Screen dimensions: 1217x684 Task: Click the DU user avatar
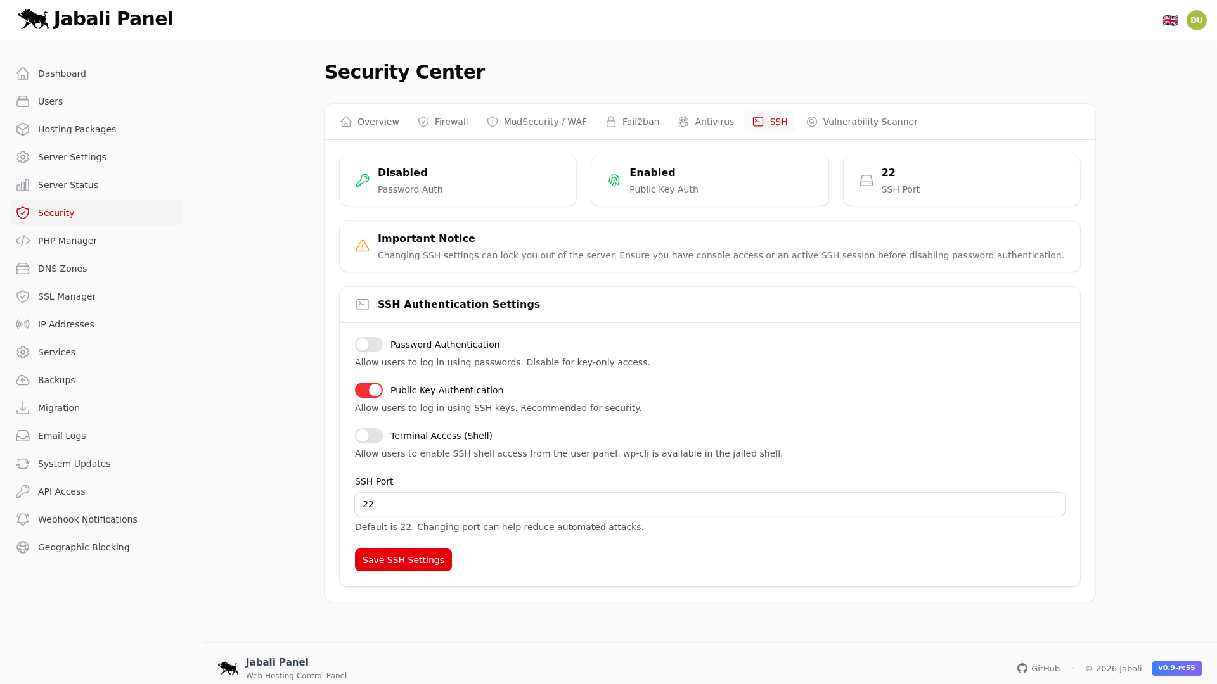click(1196, 20)
